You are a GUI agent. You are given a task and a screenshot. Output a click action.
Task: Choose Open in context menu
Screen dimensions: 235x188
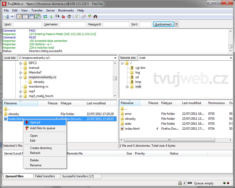tap(45, 136)
